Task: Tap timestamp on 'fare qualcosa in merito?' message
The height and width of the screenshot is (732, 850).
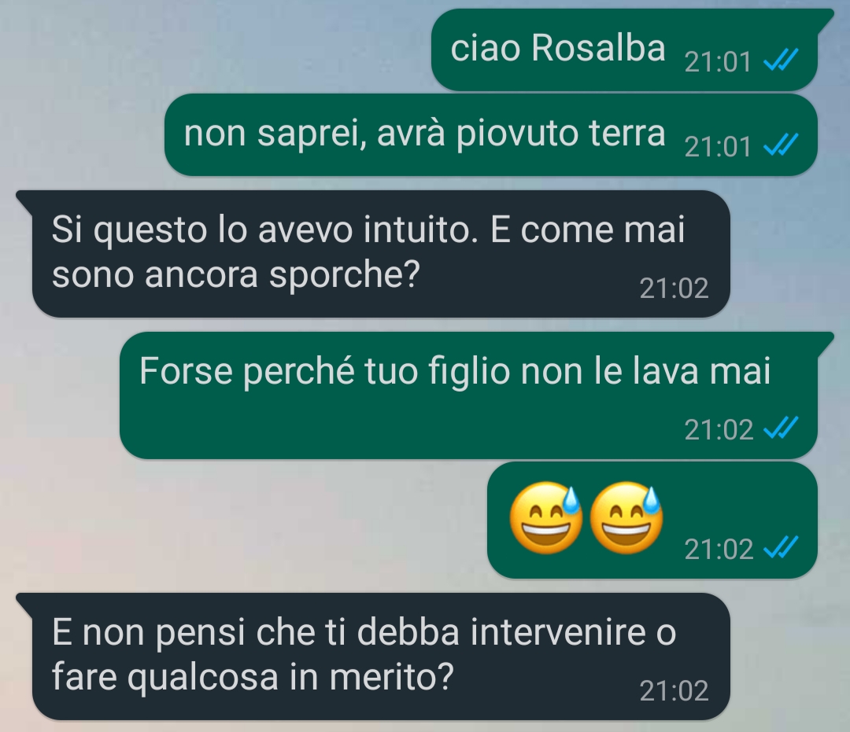Action: point(674,691)
